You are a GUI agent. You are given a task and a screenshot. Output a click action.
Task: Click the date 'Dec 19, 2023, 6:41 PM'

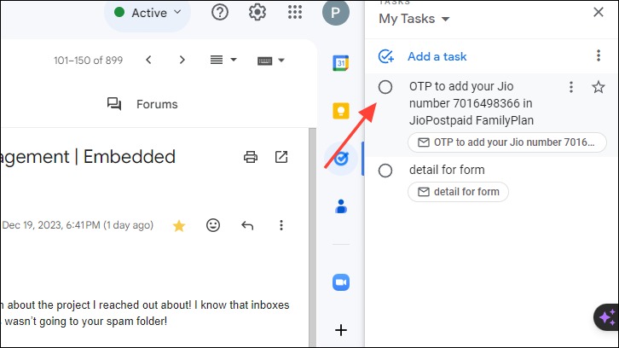[51, 225]
